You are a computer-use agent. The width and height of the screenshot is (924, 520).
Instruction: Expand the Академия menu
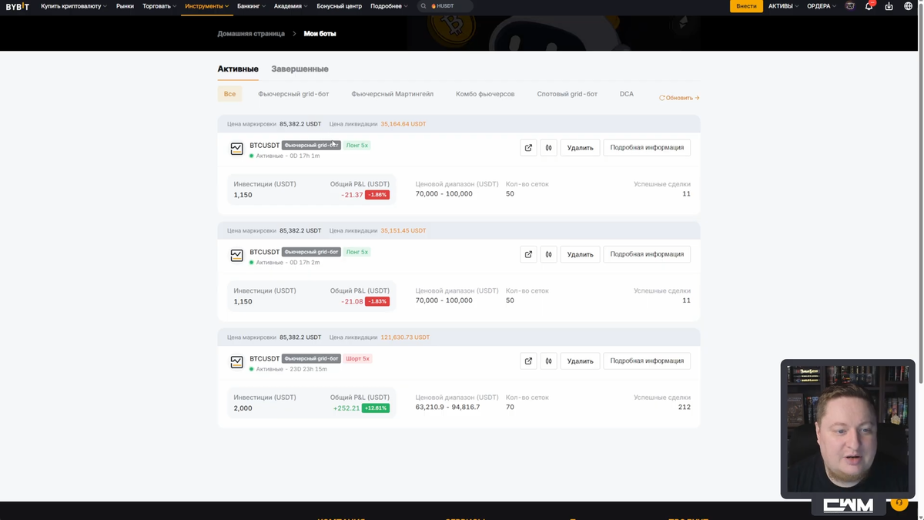[x=290, y=6]
